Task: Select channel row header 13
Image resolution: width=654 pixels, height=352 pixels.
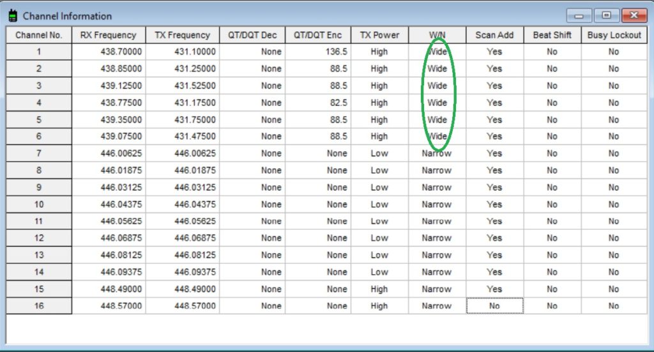Action: pyautogui.click(x=39, y=255)
